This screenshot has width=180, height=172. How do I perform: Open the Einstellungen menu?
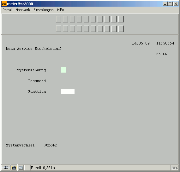pos(44,10)
